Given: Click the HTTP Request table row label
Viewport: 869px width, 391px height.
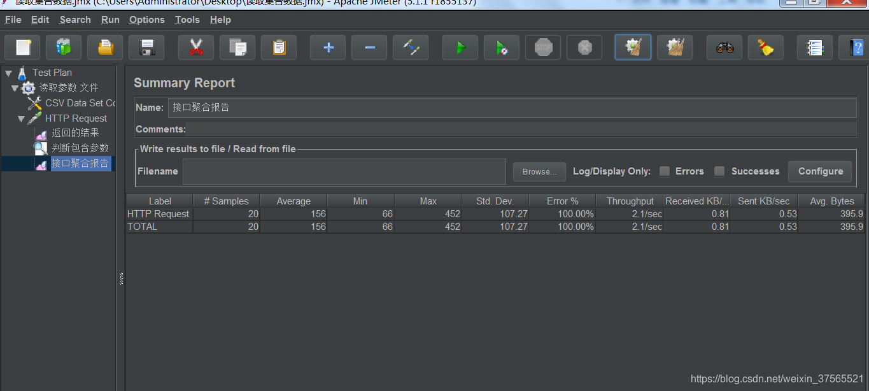Looking at the screenshot, I should point(159,214).
